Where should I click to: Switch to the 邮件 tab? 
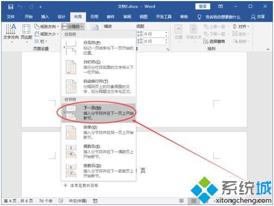pyautogui.click(x=111, y=17)
